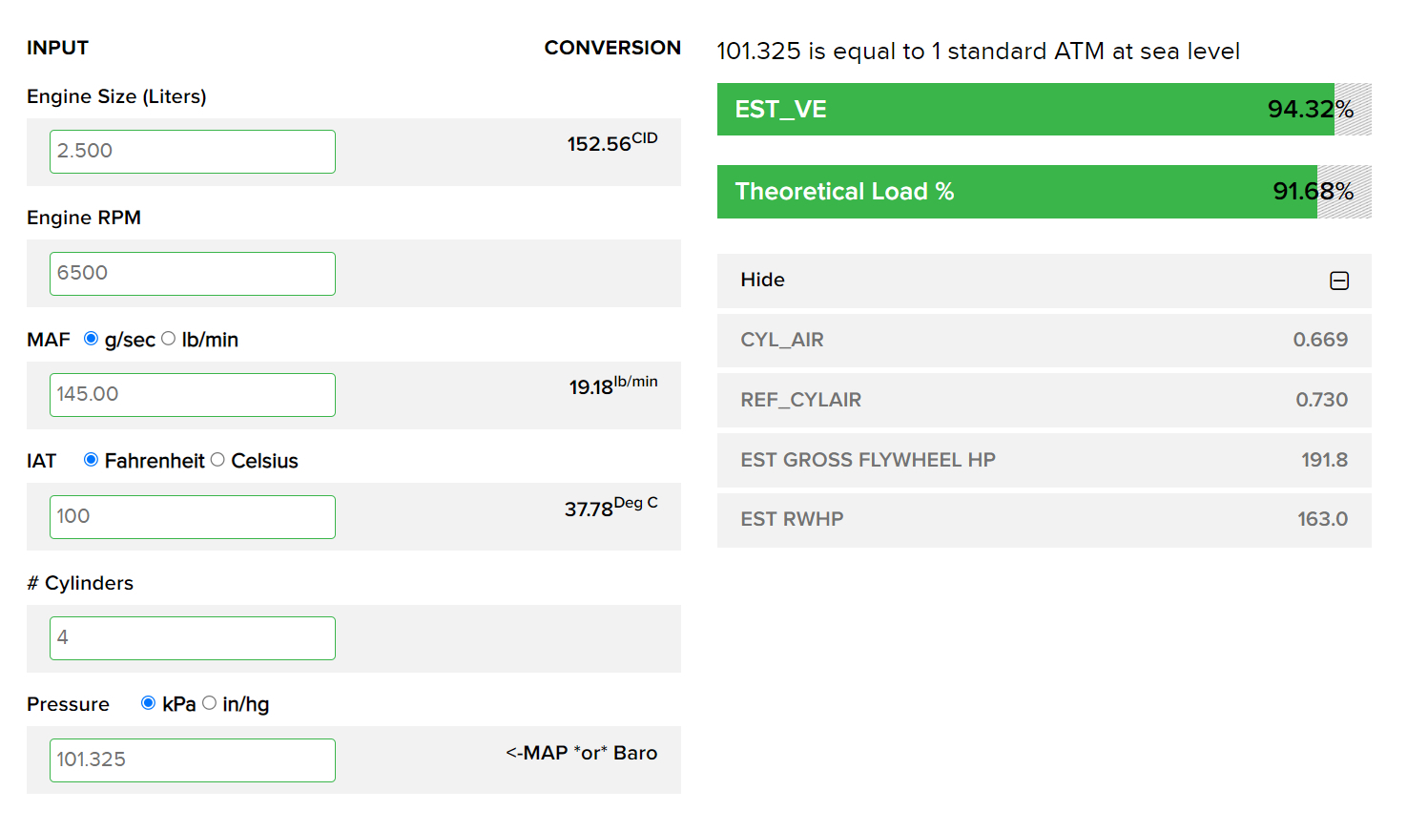The width and height of the screenshot is (1407, 832).
Task: Click the IAT temperature input field
Action: [192, 517]
